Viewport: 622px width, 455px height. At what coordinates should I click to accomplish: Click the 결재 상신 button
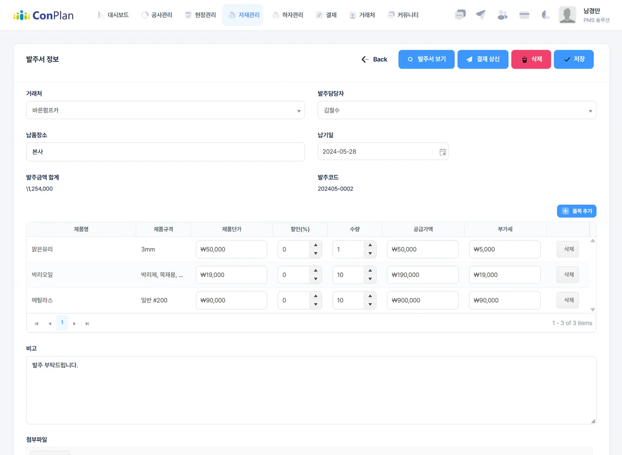[x=483, y=60]
